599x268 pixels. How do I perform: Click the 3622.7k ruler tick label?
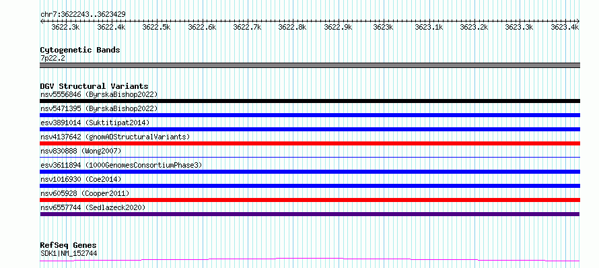click(247, 27)
